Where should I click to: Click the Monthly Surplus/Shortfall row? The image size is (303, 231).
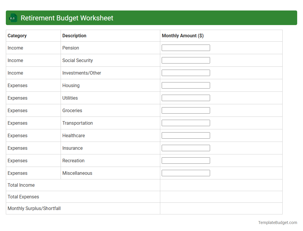[34, 208]
